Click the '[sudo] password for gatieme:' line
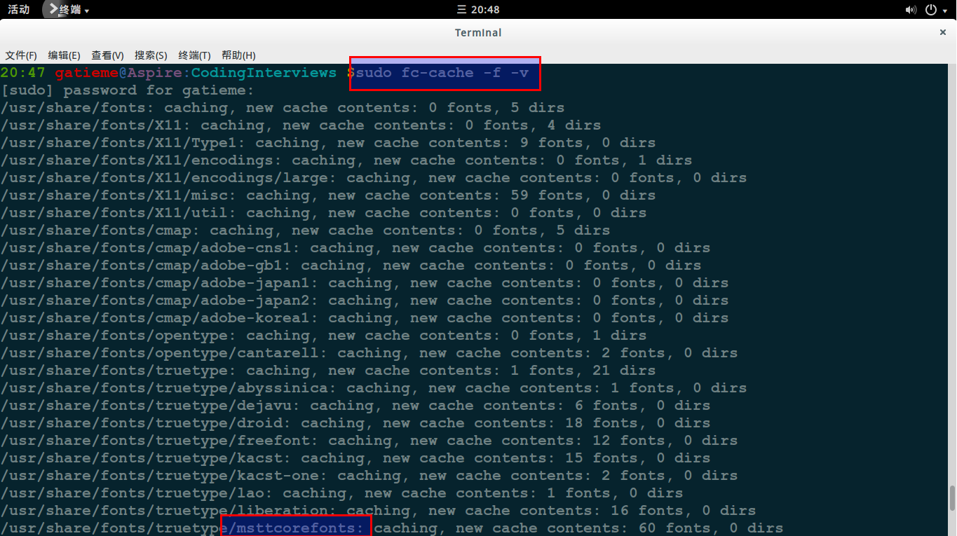This screenshot has height=536, width=957. [128, 90]
